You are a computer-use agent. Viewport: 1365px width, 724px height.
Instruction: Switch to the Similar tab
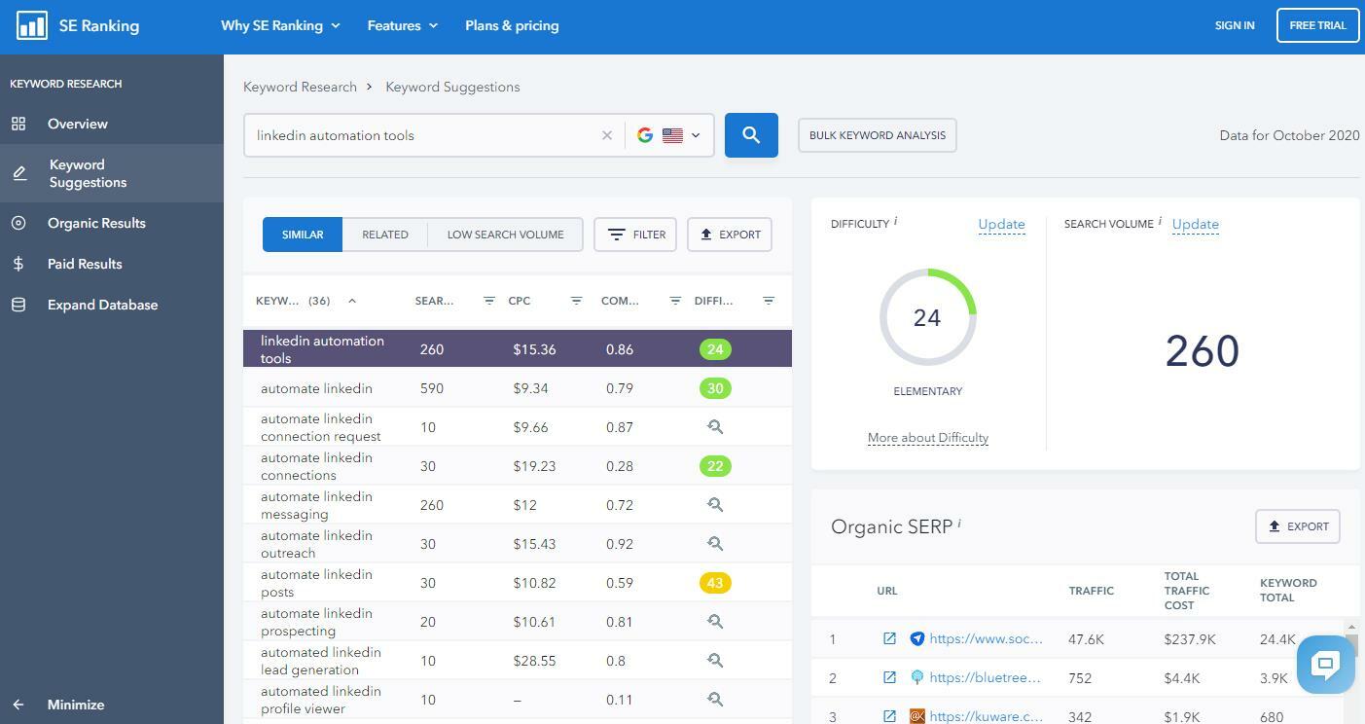click(x=303, y=235)
